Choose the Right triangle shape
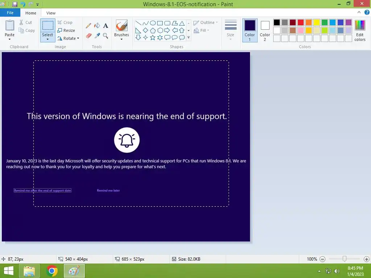Screen dimensions: 371x278 (138, 30)
